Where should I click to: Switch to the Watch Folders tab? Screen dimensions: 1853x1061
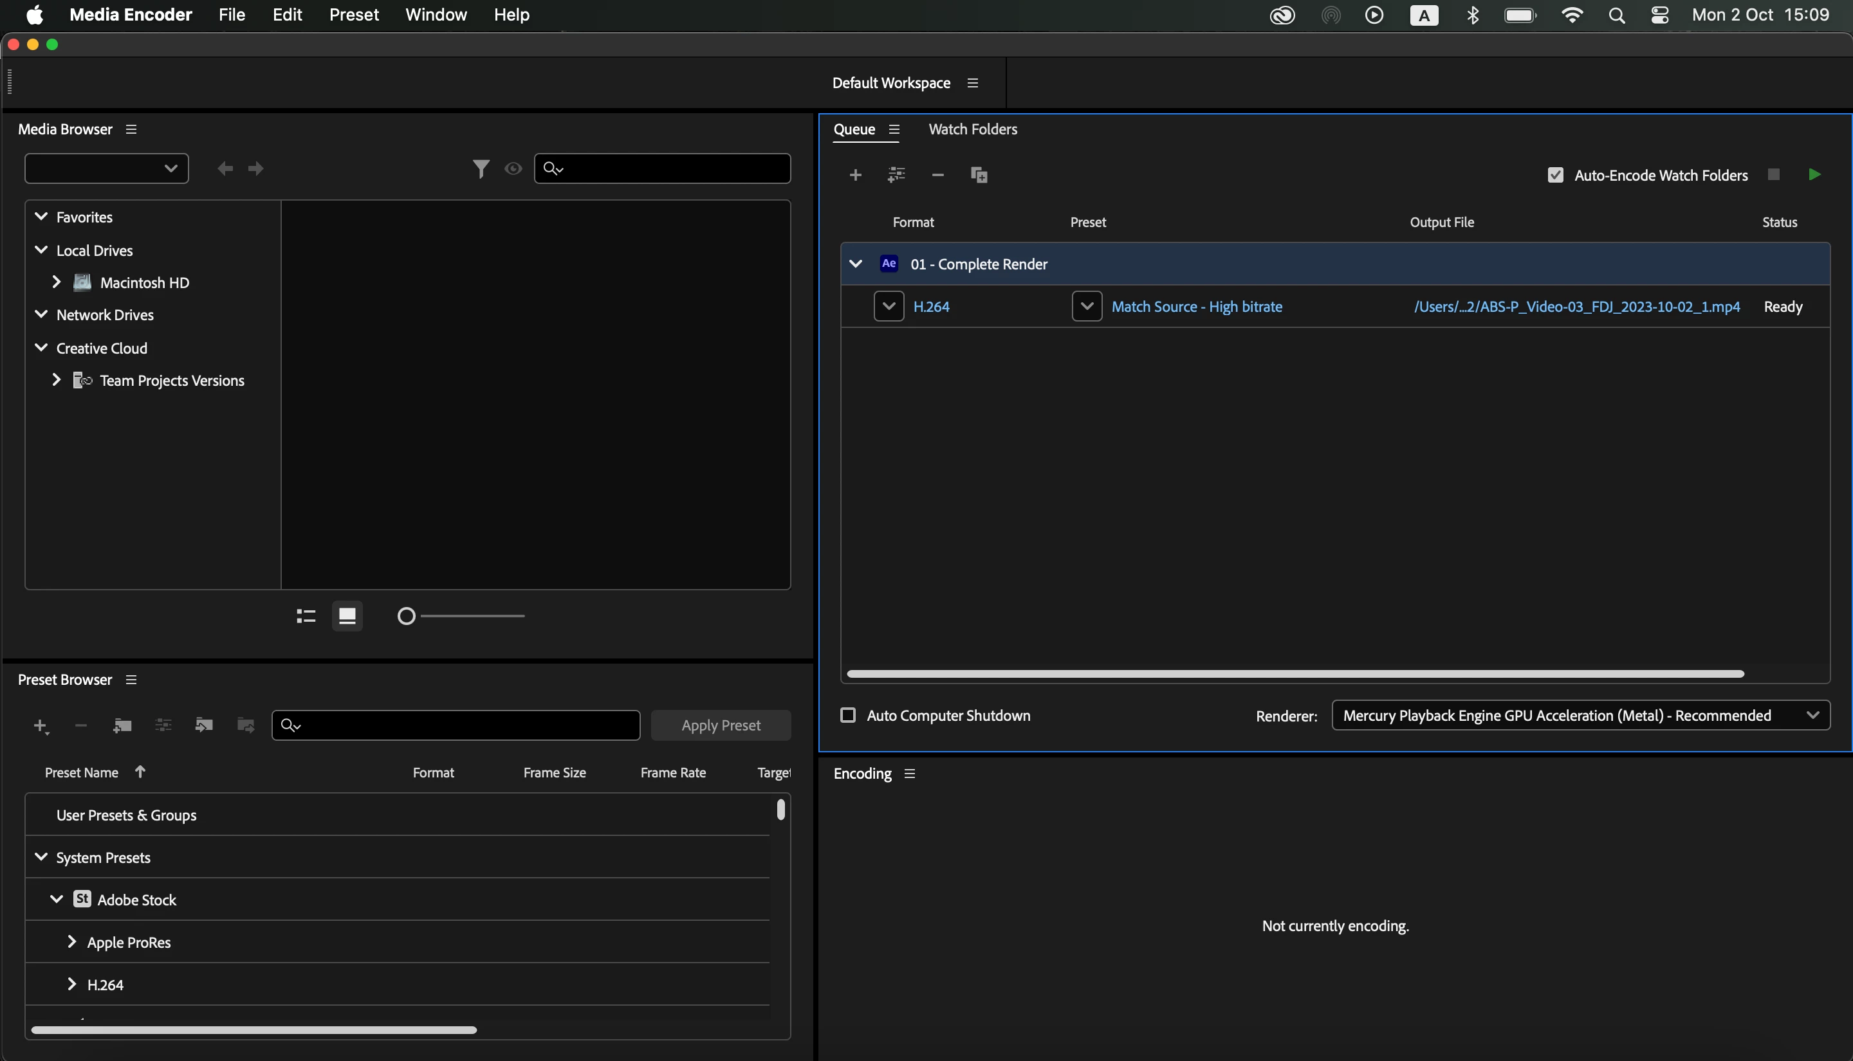[972, 130]
